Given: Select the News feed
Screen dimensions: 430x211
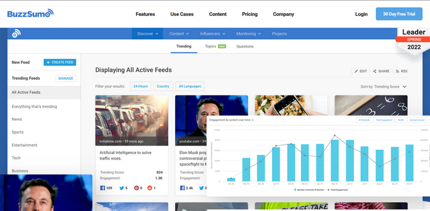Looking at the screenshot, I should (17, 119).
